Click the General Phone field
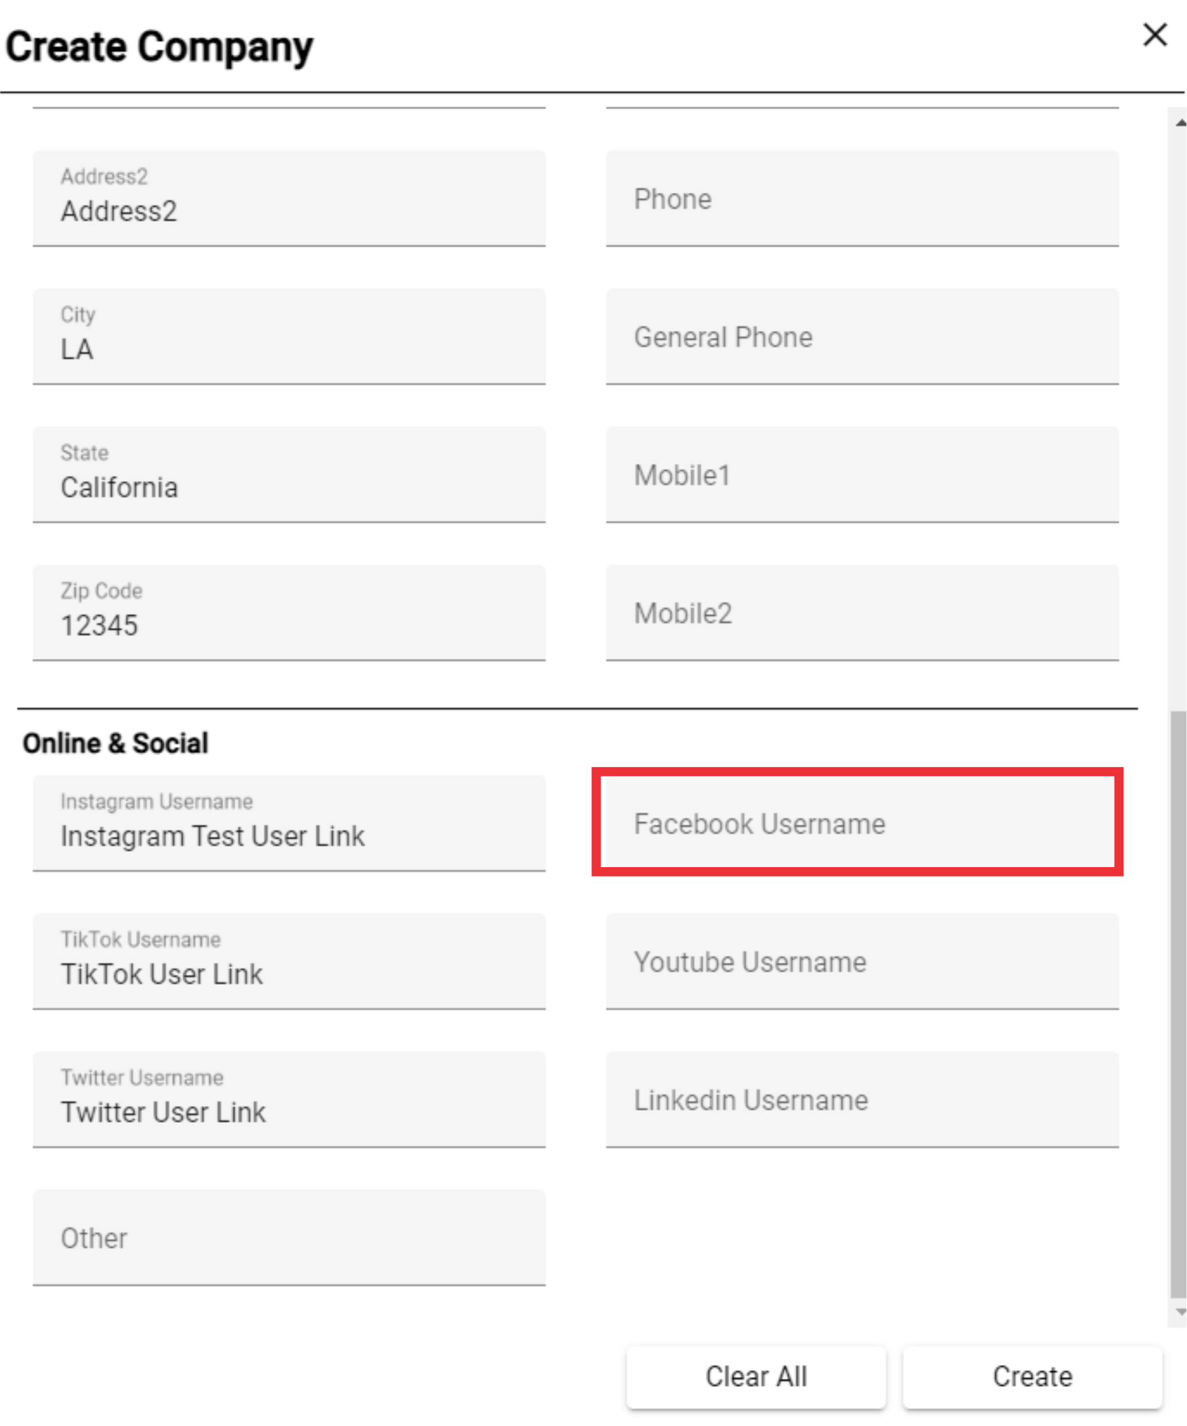 862,336
